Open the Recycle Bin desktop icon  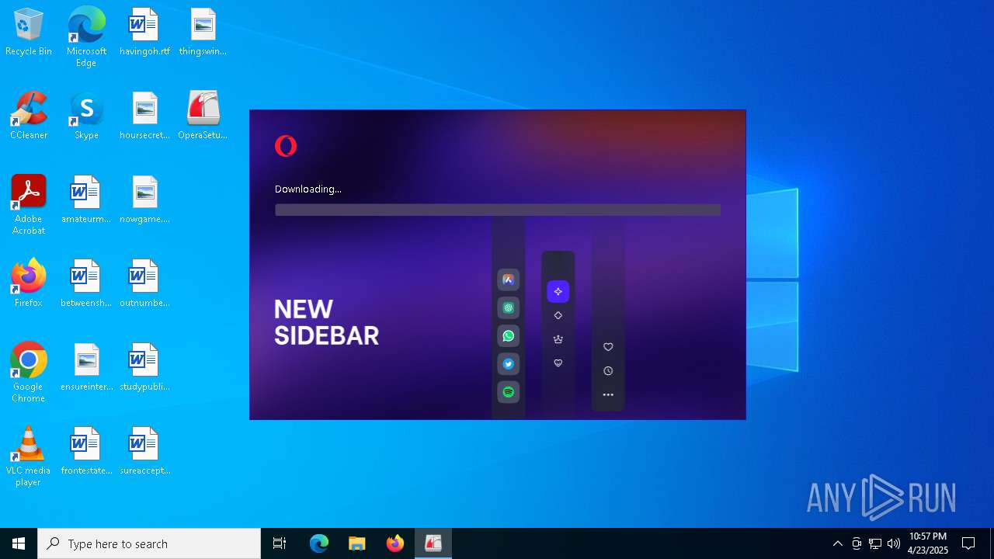tap(29, 33)
